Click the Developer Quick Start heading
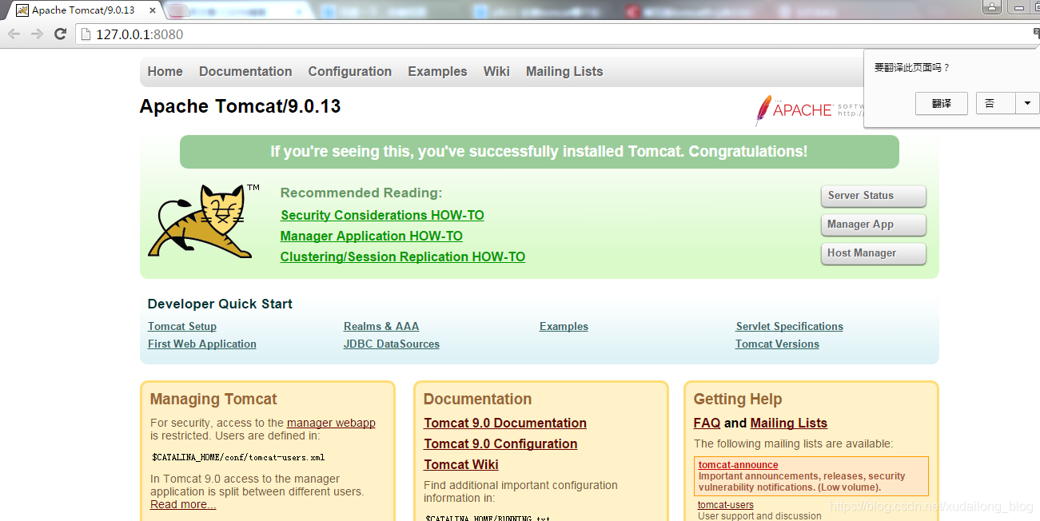Viewport: 1040px width, 521px height. point(220,304)
